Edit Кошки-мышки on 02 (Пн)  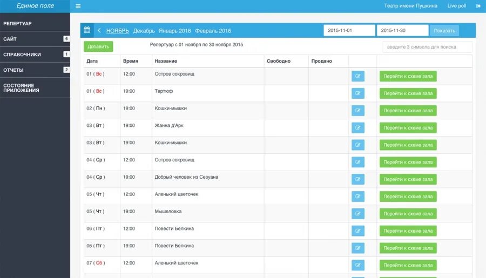pos(357,111)
